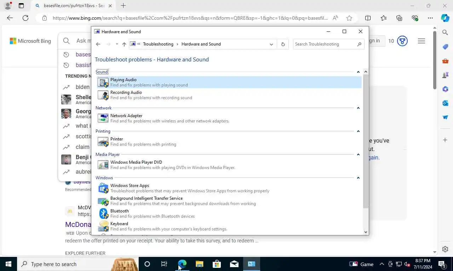Viewport: 453px width, 271px height.
Task: Open recent locations dropdown next to forward arrow
Action: click(117, 44)
